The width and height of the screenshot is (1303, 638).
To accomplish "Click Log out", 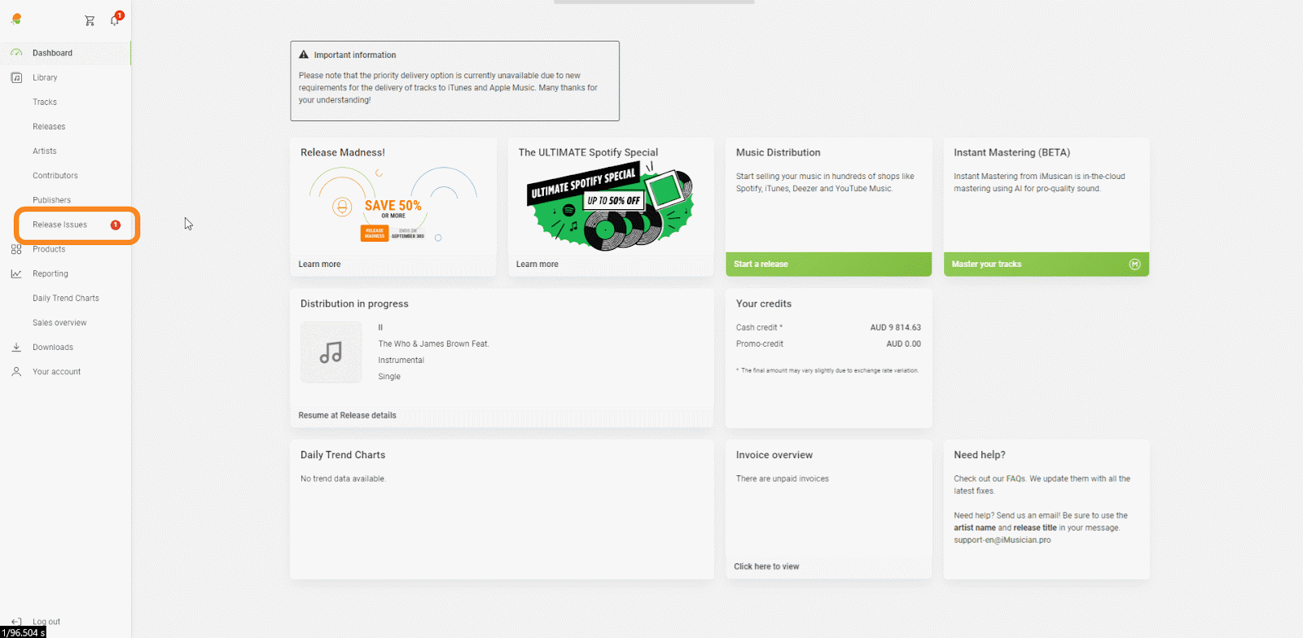I will click(46, 622).
